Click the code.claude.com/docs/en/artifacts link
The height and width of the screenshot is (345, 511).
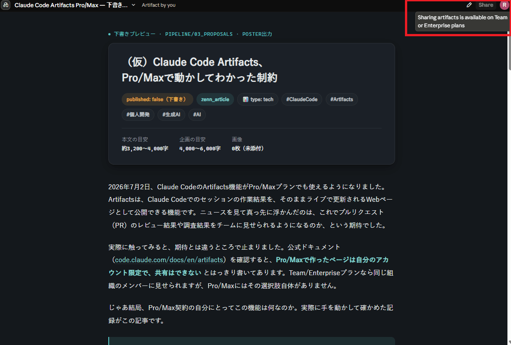[169, 260]
